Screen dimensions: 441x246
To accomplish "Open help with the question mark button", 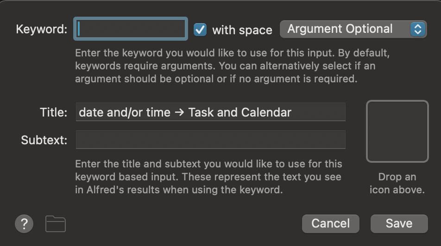I will click(x=25, y=224).
